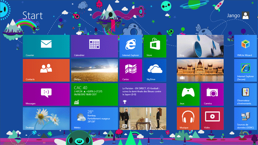This screenshot has width=258, height=145.
Task: Open the SkyDrive cloud tile
Action: (155, 70)
